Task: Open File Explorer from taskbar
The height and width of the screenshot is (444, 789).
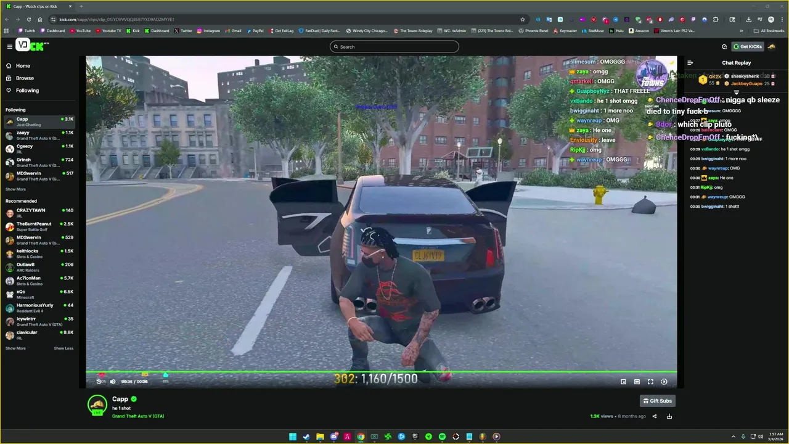Action: point(320,437)
